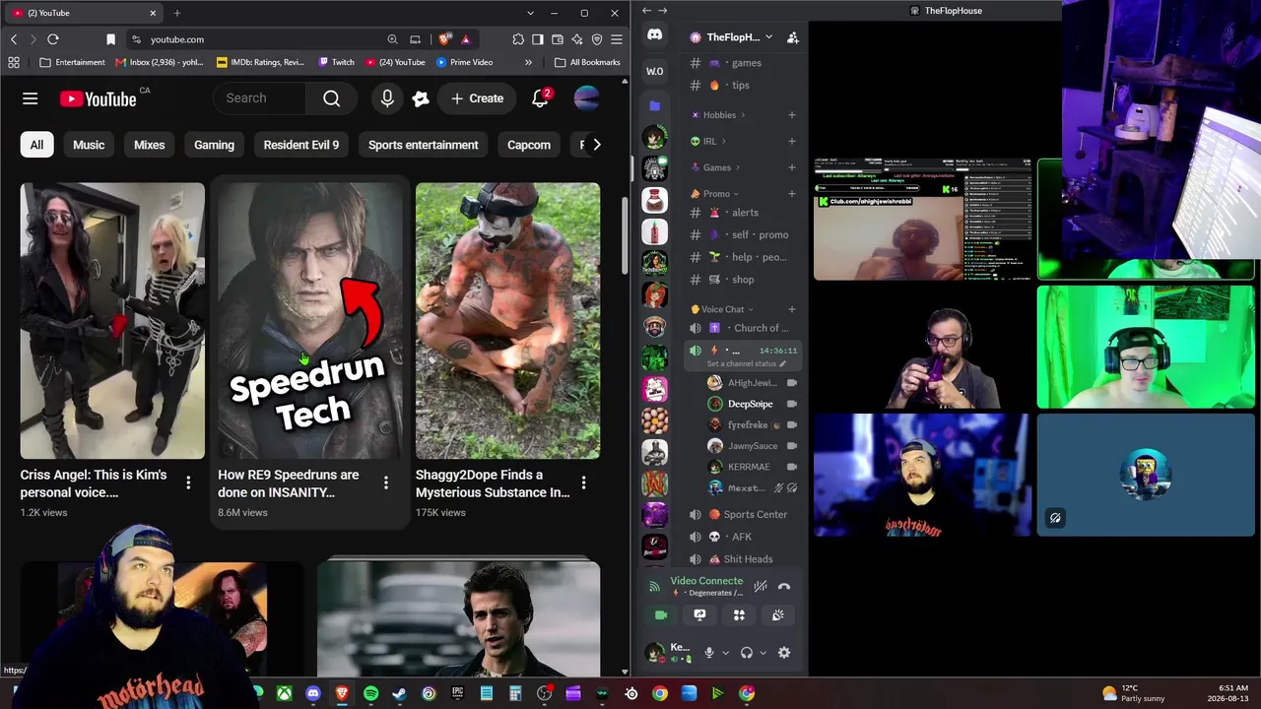Screen dimensions: 1261x709
Task: Collapse the Voice Chat category in Discord
Action: (722, 309)
